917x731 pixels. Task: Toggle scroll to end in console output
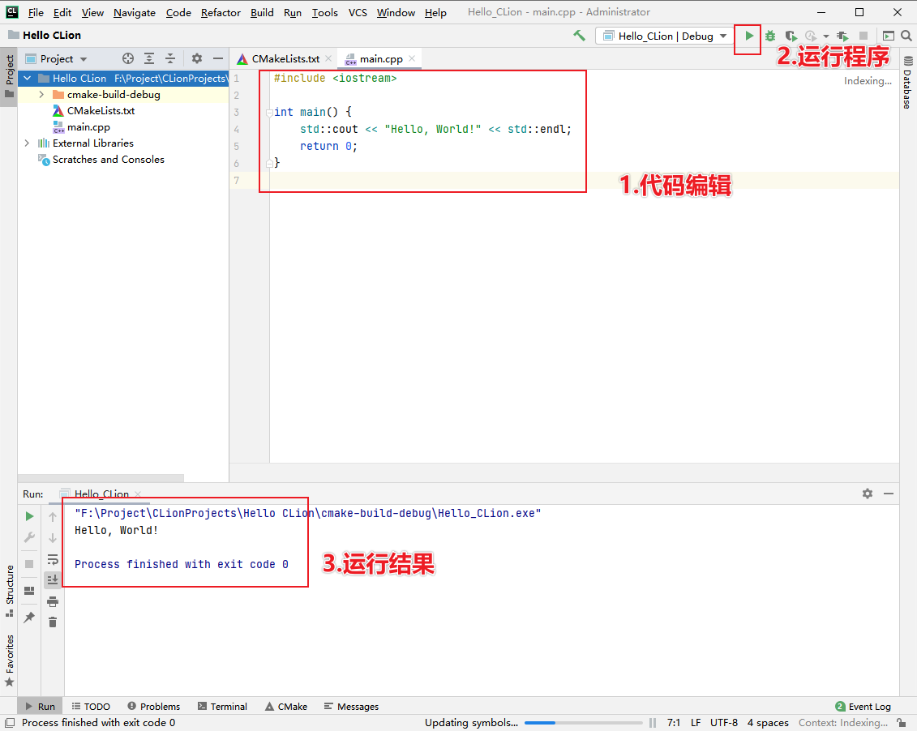(x=52, y=579)
